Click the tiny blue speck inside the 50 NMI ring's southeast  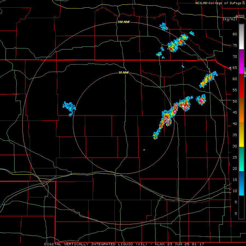pos(144,150)
